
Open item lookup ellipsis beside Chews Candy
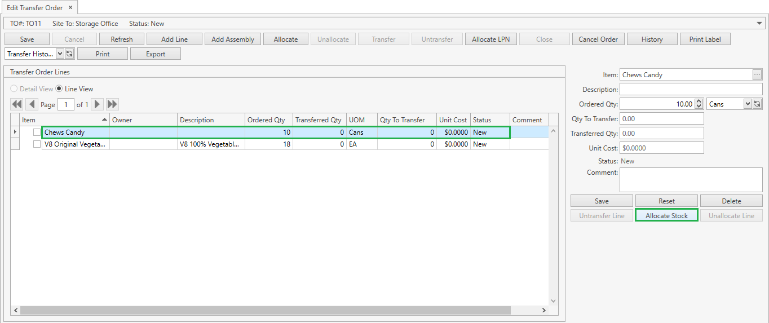[x=757, y=75]
